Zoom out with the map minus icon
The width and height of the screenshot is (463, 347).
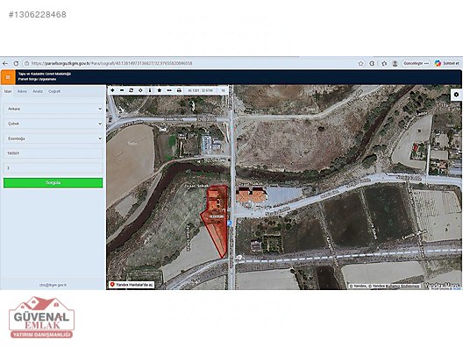click(x=122, y=90)
